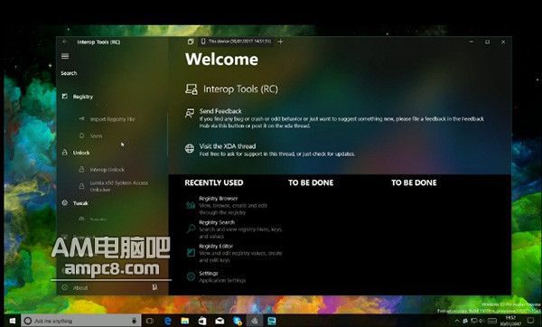
Task: Go back with the arrow in the title bar
Action: [65, 42]
